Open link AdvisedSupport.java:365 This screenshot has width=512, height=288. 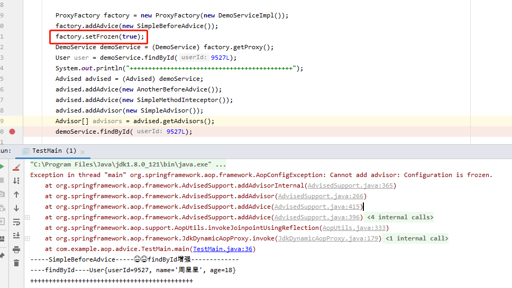point(350,185)
